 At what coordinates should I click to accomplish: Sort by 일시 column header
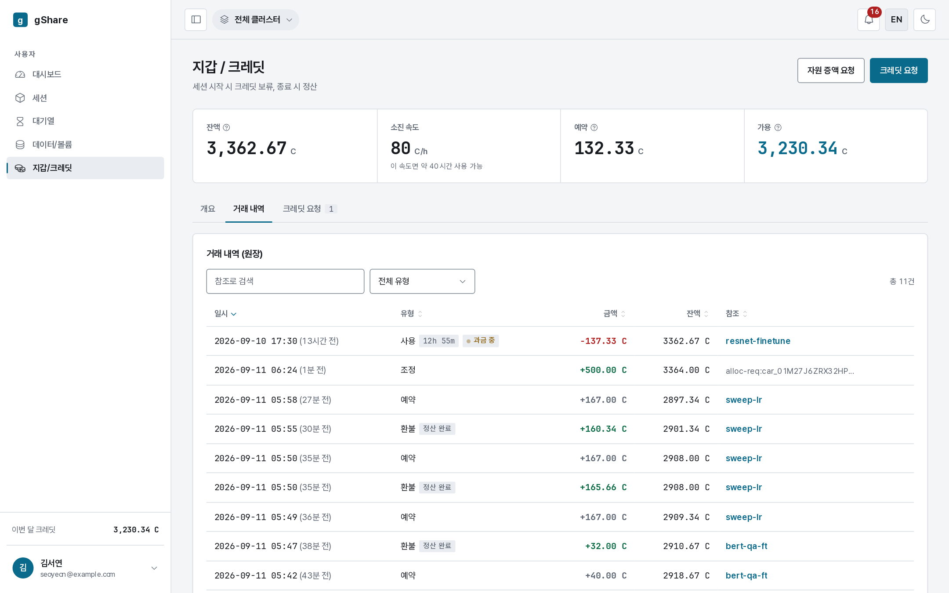pos(225,314)
